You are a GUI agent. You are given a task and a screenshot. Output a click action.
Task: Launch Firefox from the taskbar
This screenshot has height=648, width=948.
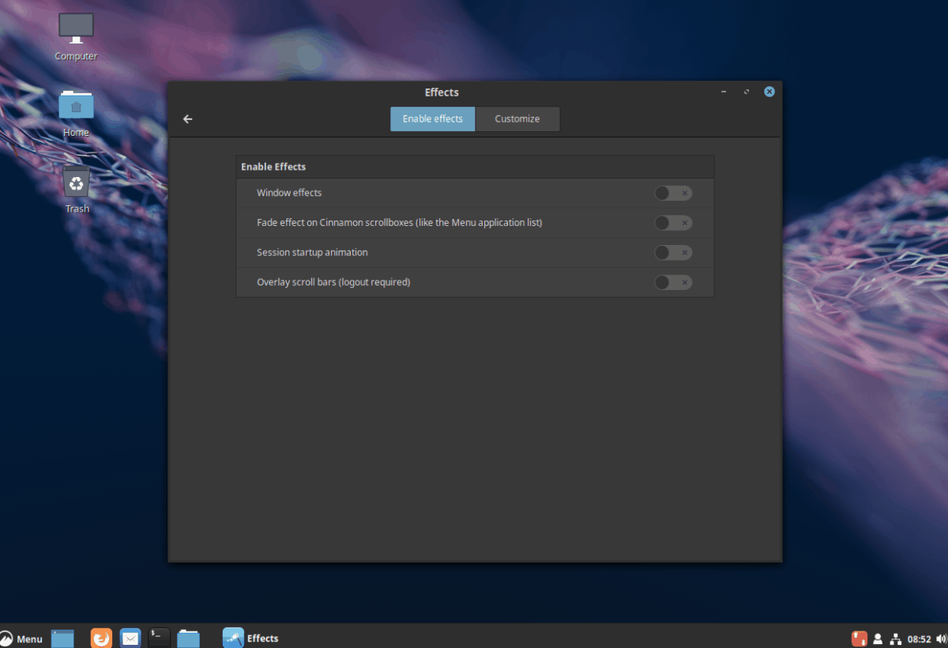click(x=101, y=637)
